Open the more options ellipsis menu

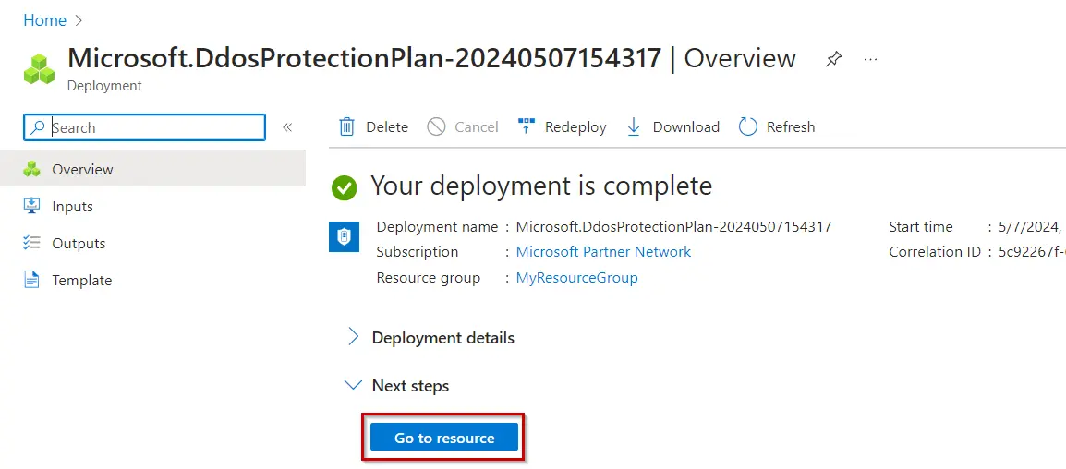[x=870, y=59]
